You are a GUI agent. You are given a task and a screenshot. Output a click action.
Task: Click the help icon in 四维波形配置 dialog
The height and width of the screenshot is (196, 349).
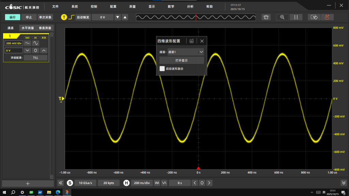192,41
